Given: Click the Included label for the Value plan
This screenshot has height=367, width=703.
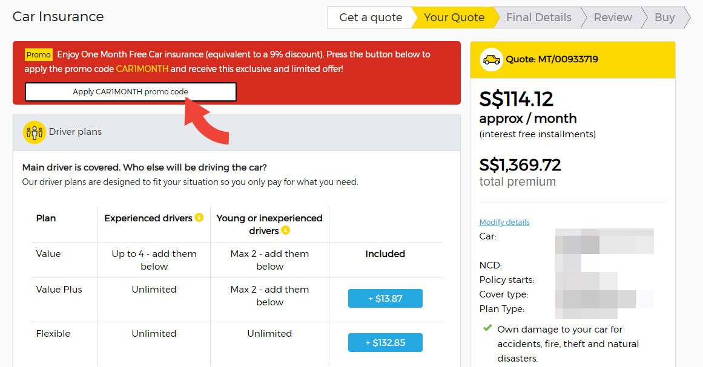Looking at the screenshot, I should (385, 254).
